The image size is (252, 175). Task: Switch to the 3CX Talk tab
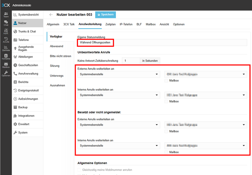pyautogui.click(x=69, y=25)
